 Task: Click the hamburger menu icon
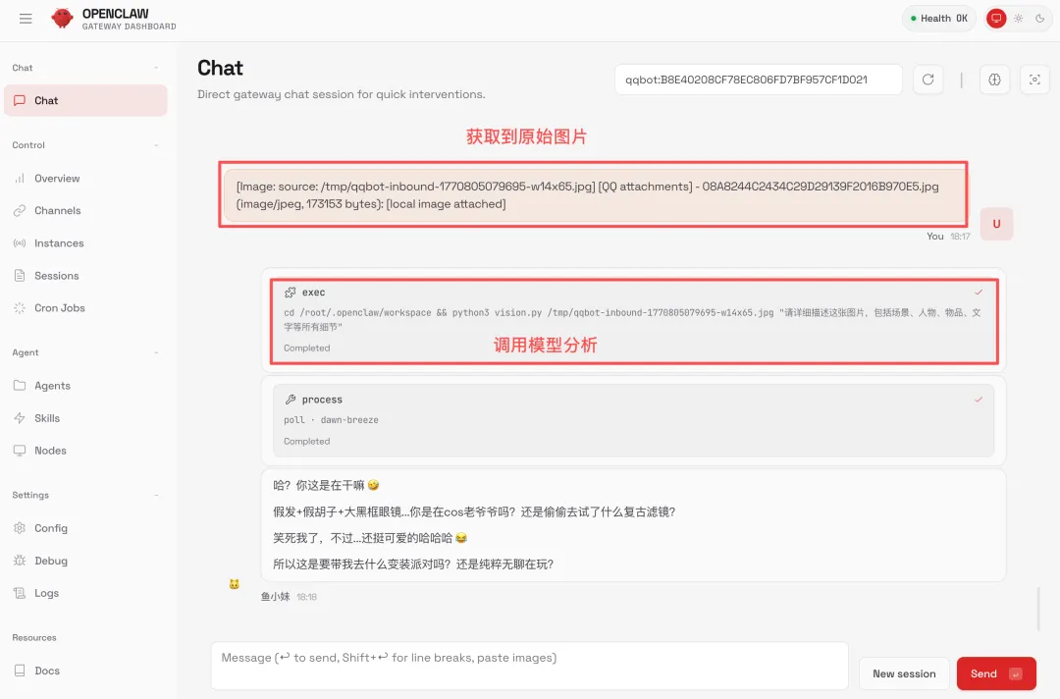(x=26, y=19)
